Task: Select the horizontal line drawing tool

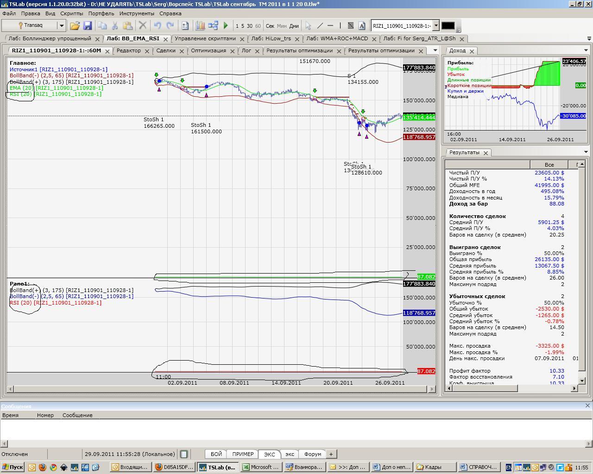Action: [x=330, y=26]
